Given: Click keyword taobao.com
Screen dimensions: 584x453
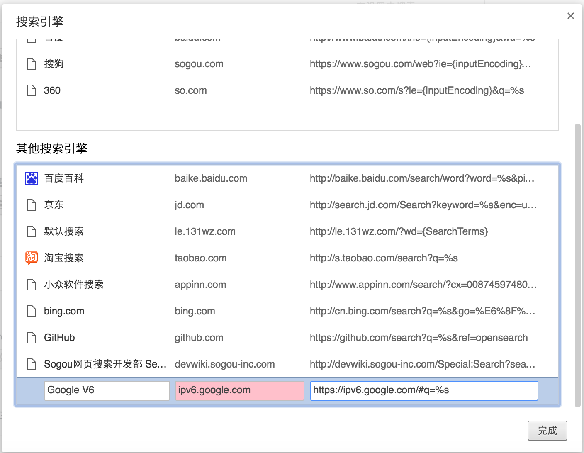Looking at the screenshot, I should coord(201,258).
